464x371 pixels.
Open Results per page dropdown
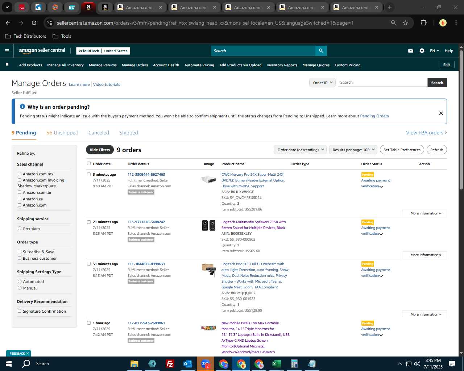pos(353,150)
